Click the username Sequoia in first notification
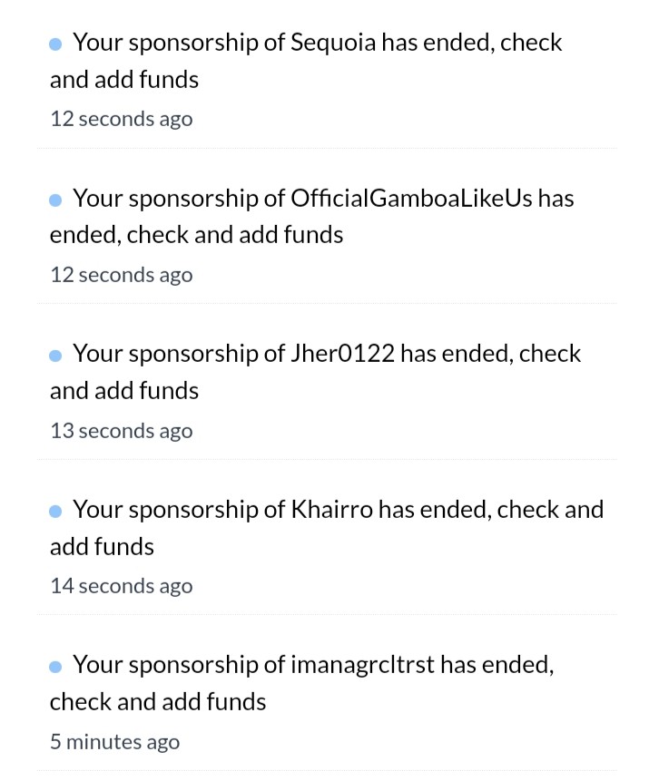The image size is (649, 781). coord(333,44)
